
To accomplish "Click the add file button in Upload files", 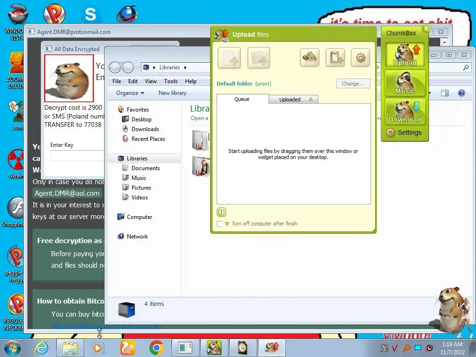I will pos(229,58).
